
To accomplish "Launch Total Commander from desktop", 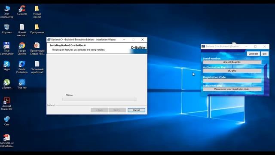I will tap(7, 49).
